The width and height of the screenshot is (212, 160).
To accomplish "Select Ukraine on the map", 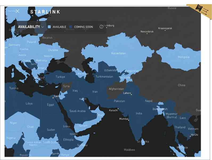I will point(53,50).
